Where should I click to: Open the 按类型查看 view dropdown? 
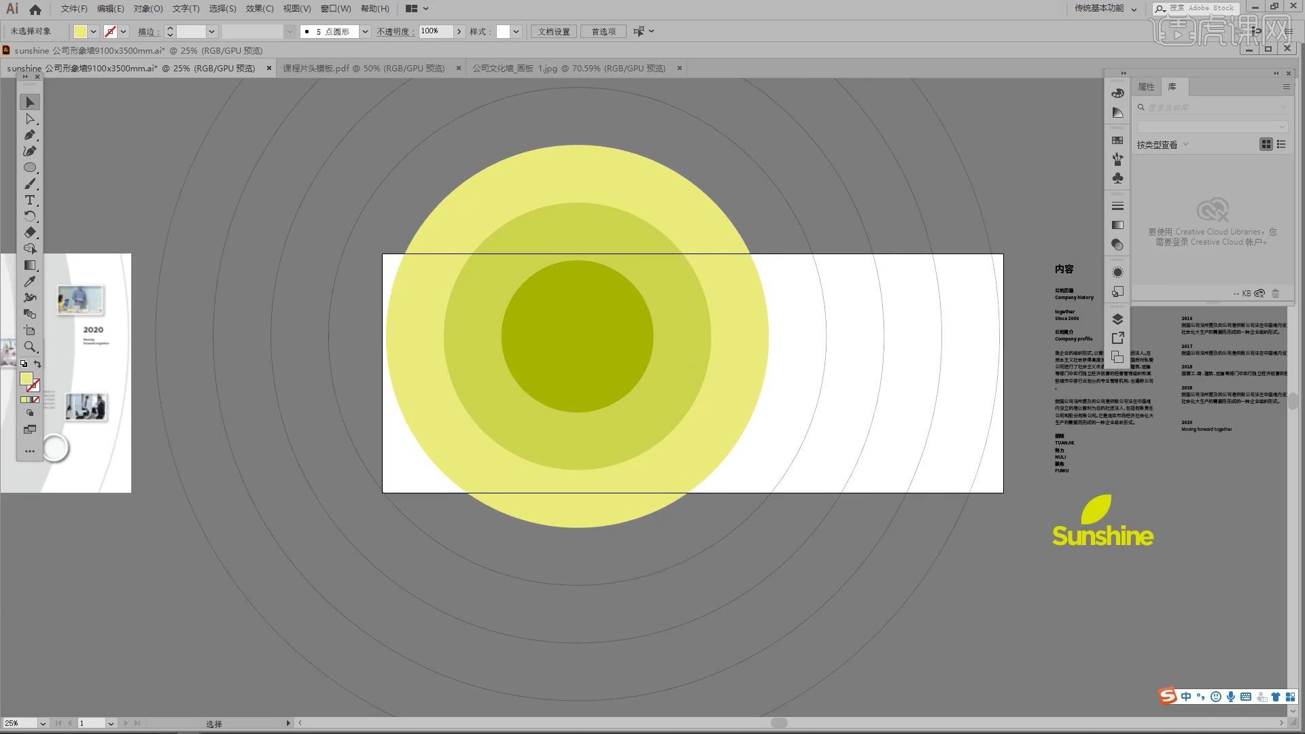(x=1162, y=145)
